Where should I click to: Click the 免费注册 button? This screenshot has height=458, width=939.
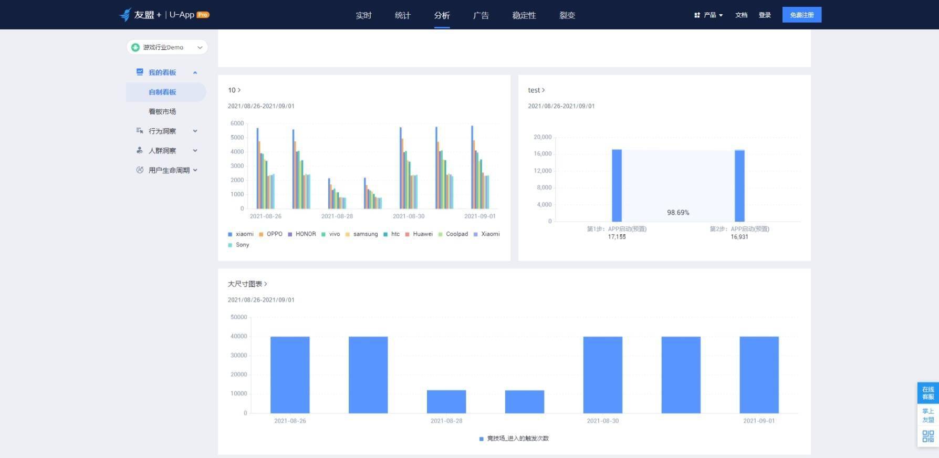point(801,15)
